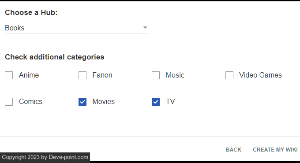The height and width of the screenshot is (163, 300).
Task: Click the Fanon label text
Action: point(102,75)
